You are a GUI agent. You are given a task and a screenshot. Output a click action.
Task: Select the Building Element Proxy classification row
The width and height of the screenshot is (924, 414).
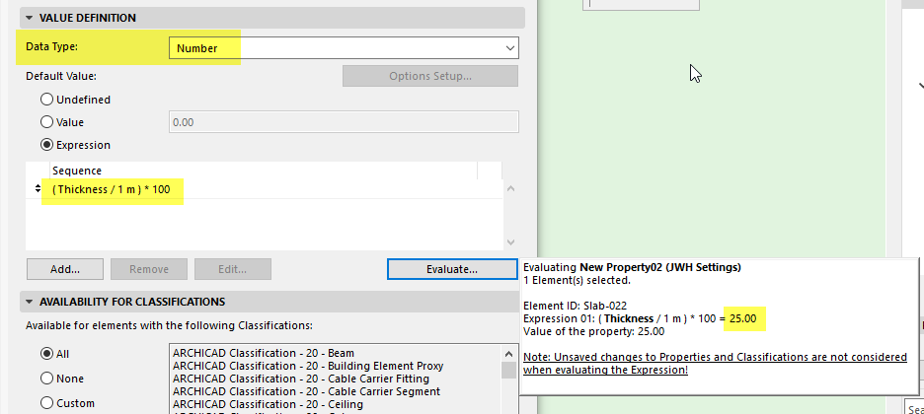coord(336,366)
